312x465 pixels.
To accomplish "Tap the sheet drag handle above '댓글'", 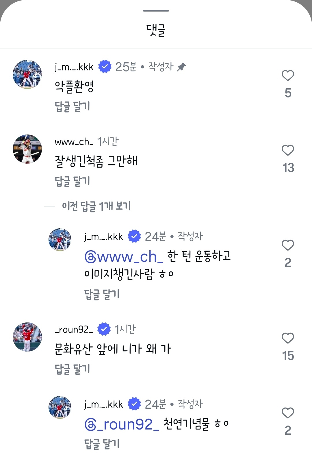I will (156, 11).
